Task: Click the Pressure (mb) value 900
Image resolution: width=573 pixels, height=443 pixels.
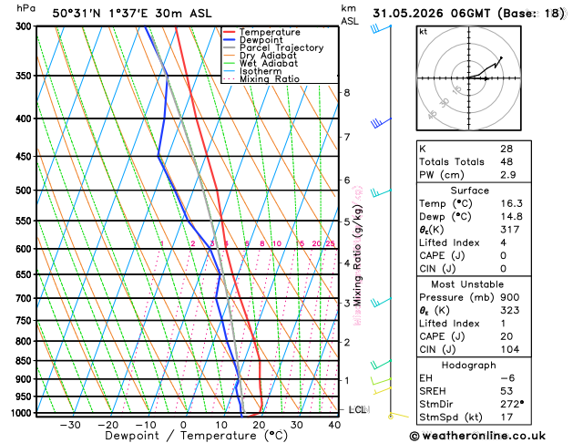Action: click(x=510, y=297)
